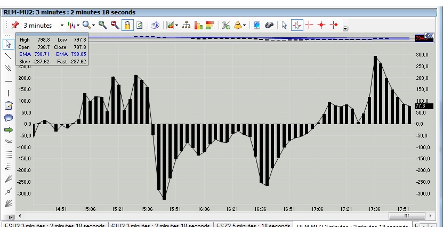Click the double chevron icon at chart top right

click(430, 35)
